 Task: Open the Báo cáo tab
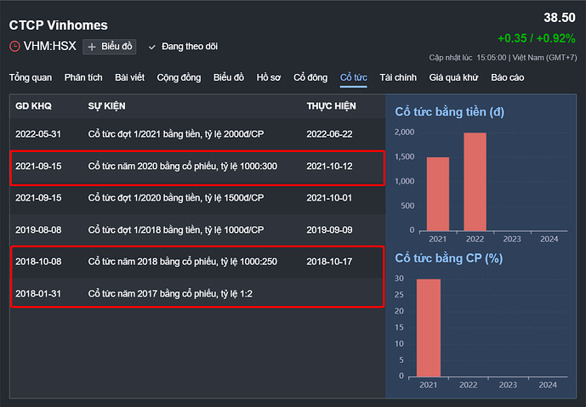pyautogui.click(x=508, y=77)
